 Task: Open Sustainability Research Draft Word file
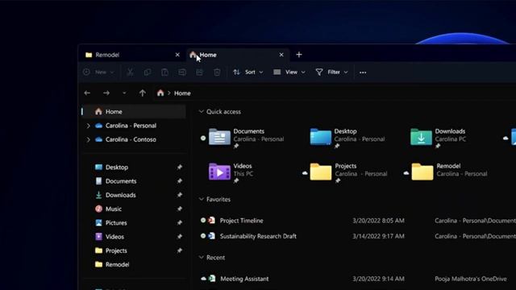[258, 236]
